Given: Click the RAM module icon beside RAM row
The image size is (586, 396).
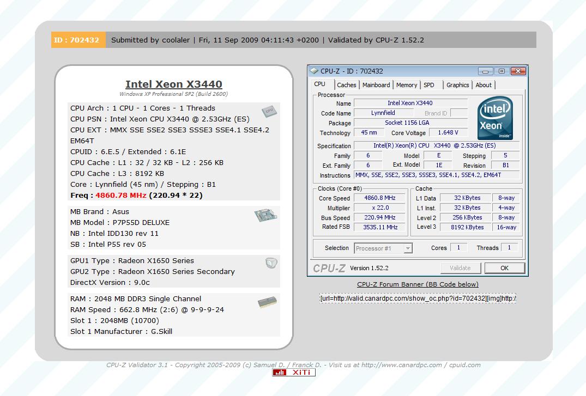Looking at the screenshot, I should 267,302.
